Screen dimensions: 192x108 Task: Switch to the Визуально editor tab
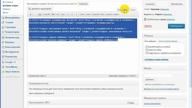[123, 10]
